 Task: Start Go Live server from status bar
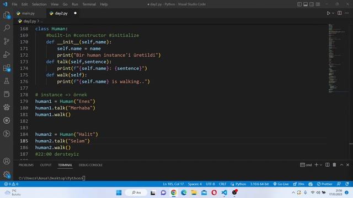tap(281, 184)
